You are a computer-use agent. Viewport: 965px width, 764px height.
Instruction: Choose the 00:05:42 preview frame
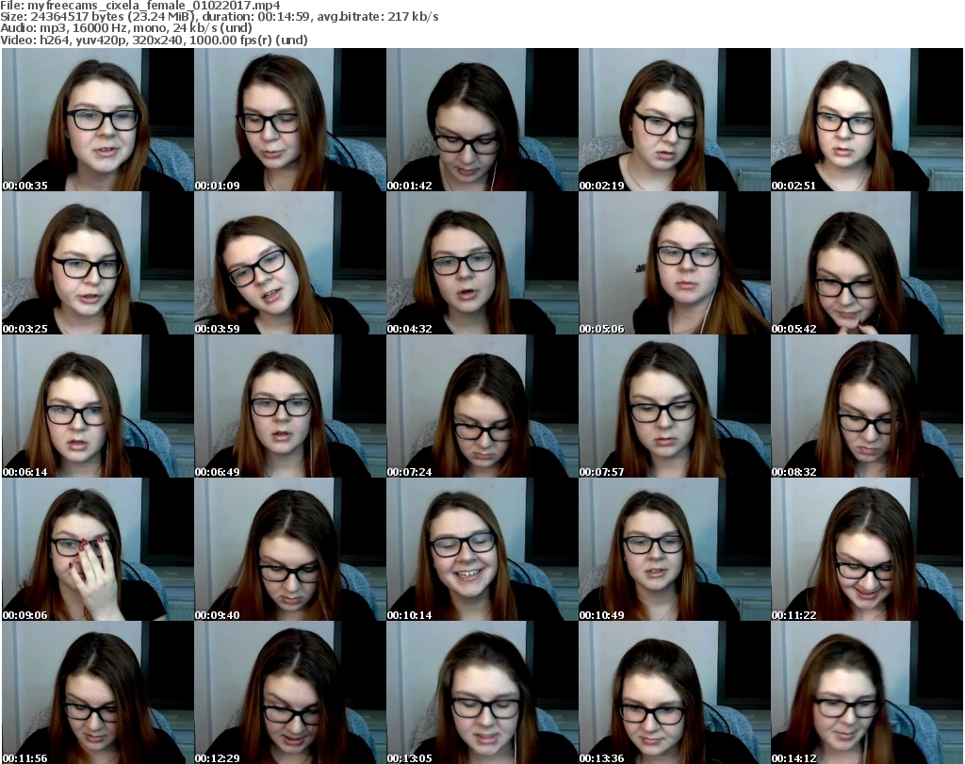867,263
